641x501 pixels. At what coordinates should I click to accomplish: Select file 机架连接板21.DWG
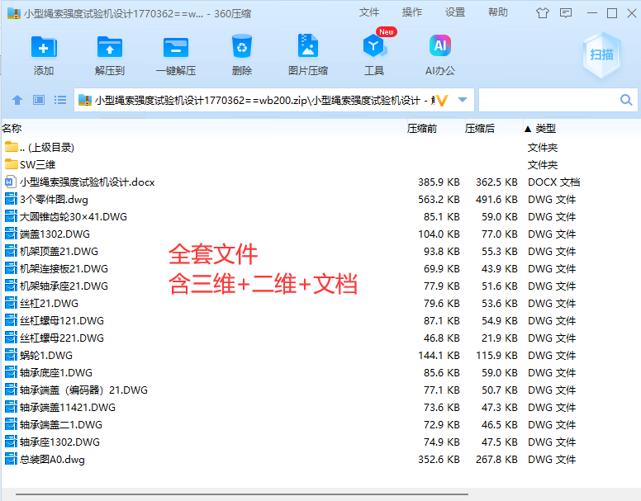(x=64, y=269)
